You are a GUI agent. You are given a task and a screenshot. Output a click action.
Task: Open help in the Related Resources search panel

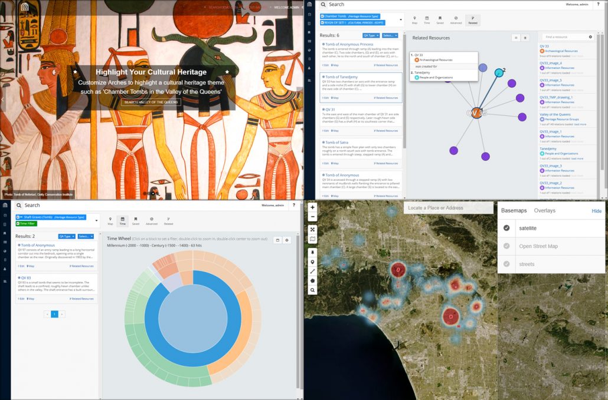point(599,4)
